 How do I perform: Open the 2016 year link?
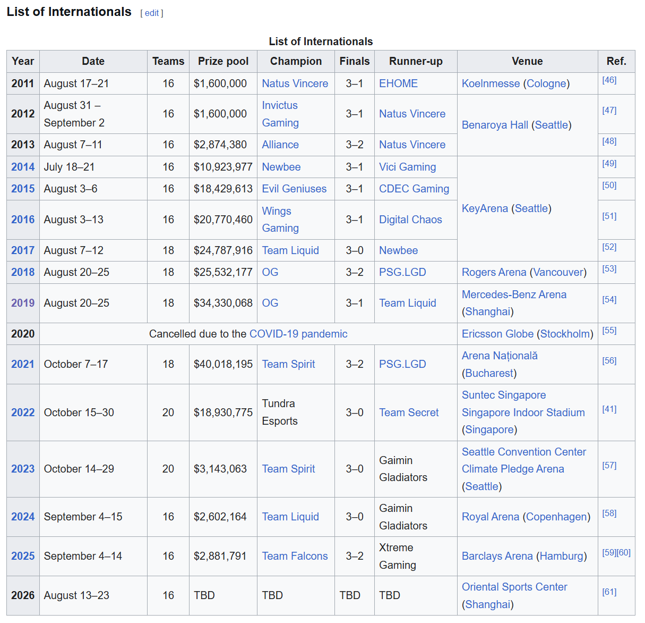(23, 220)
